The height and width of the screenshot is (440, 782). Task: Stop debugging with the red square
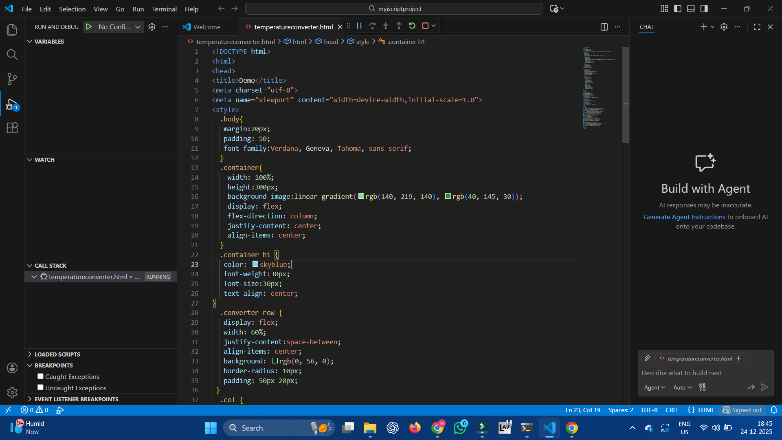tap(425, 26)
